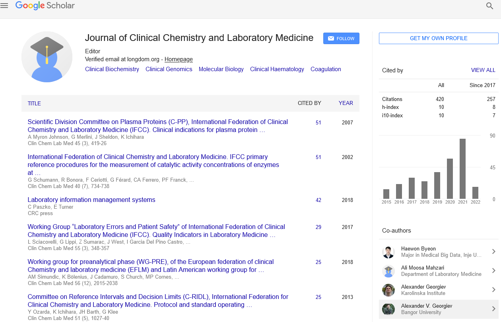Select the Clinical Genomics interest tag

tap(169, 69)
